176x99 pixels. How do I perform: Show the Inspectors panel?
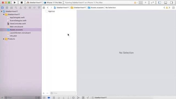pos(172,2)
